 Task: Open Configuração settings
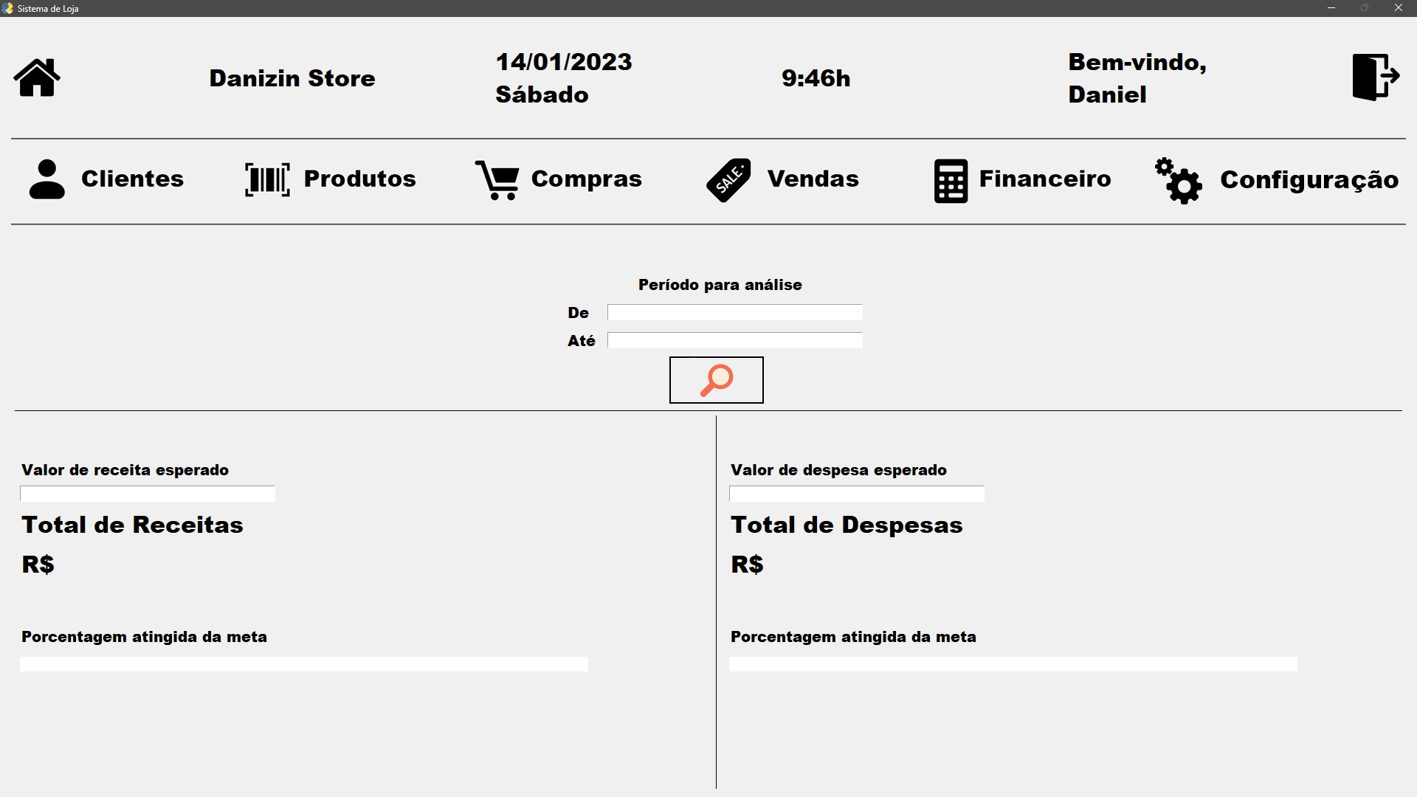click(1309, 180)
